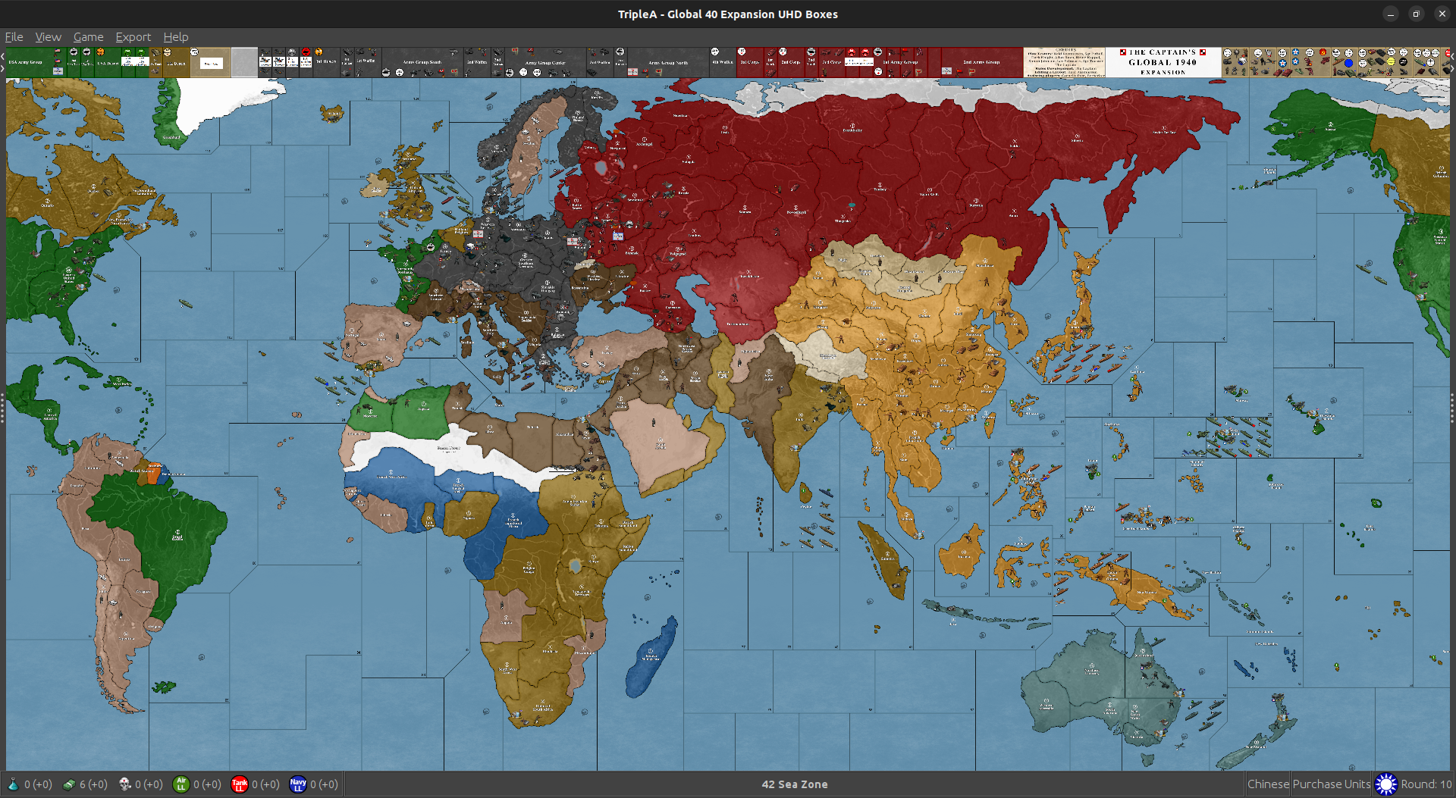Click the 42 Sea Zone label at bottom
Image resolution: width=1456 pixels, height=798 pixels.
pos(794,784)
